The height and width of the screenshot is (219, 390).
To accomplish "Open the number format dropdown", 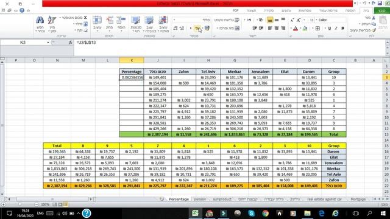I will coord(175,20).
